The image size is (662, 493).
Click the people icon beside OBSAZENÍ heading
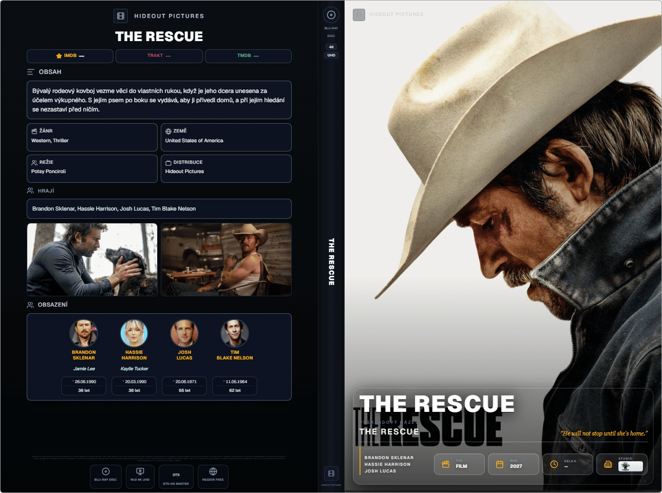[x=30, y=305]
